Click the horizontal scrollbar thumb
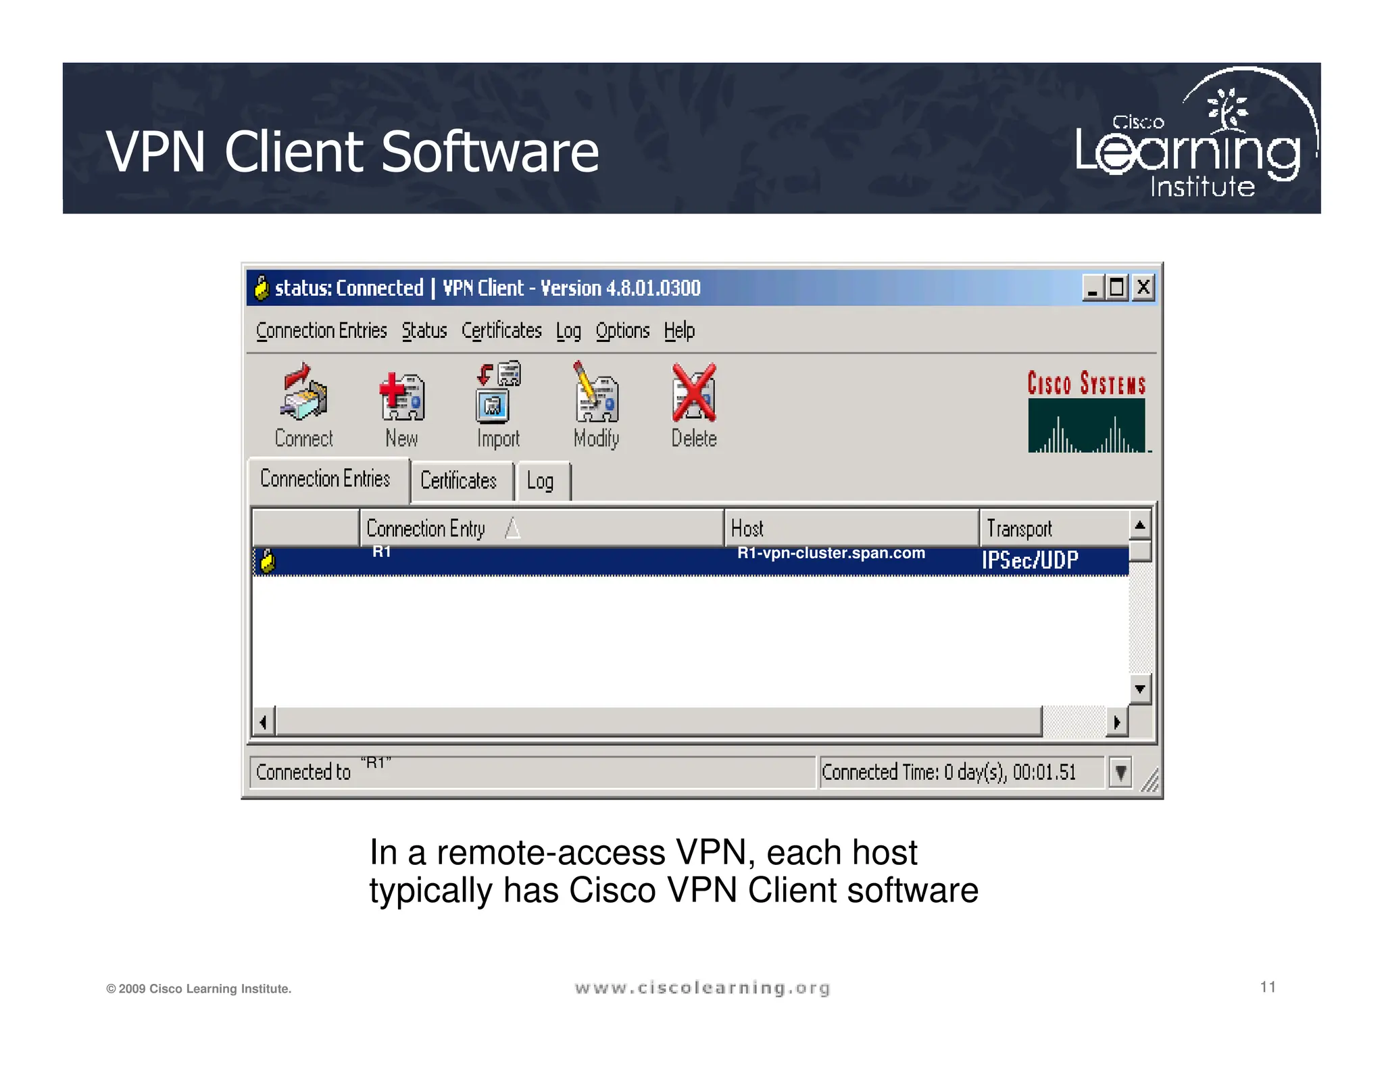This screenshot has width=1384, height=1069. coord(658,722)
